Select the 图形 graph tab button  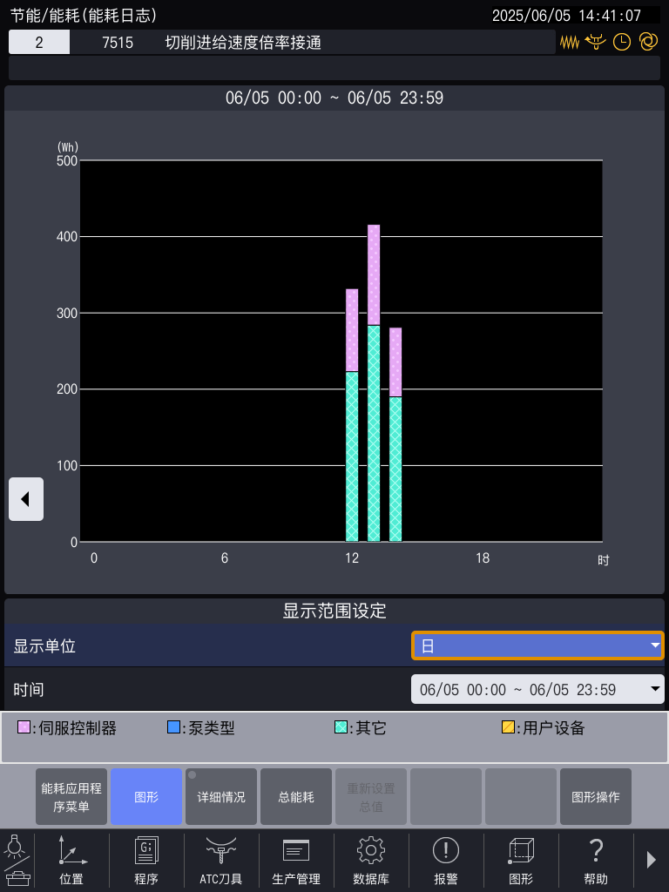coord(146,796)
